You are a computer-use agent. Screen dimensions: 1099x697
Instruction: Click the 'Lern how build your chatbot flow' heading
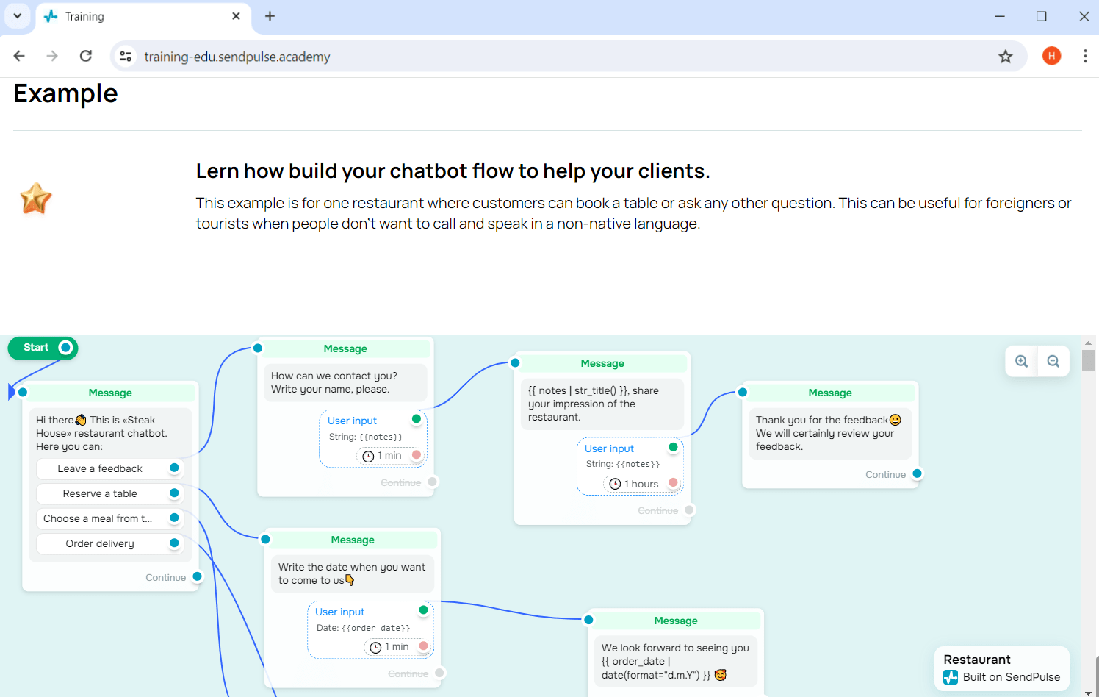[x=453, y=171]
